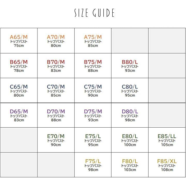The height and width of the screenshot is (186, 186).
Task: Click the E85/LL 105cm cell
Action: coord(167,140)
